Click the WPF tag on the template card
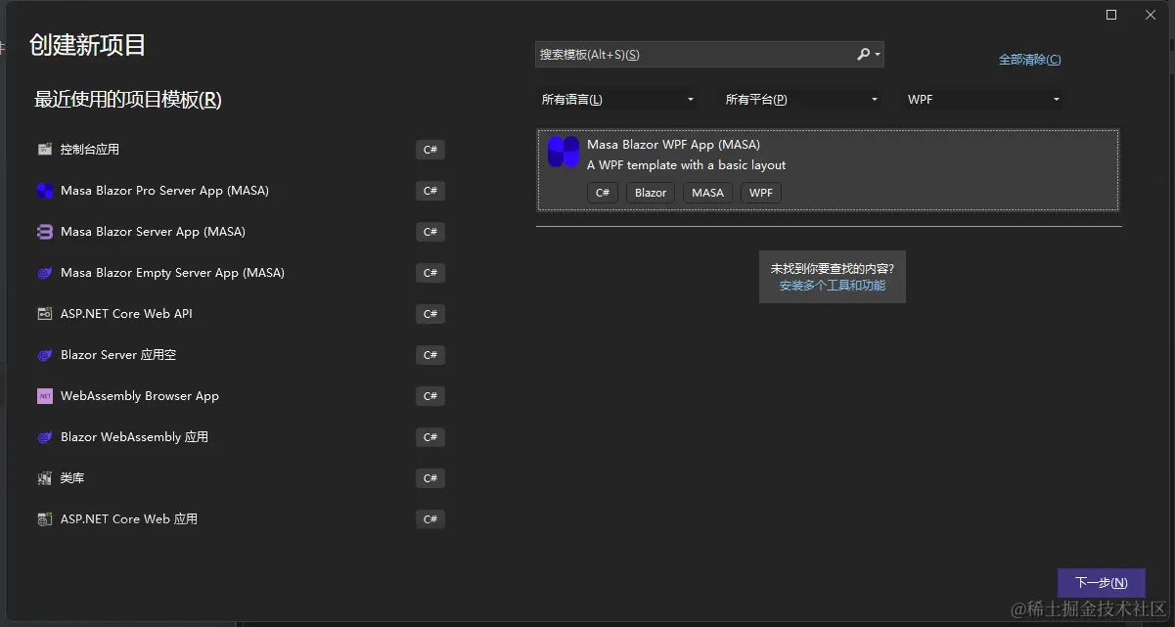Screen dimensions: 1175x627 click(x=761, y=193)
